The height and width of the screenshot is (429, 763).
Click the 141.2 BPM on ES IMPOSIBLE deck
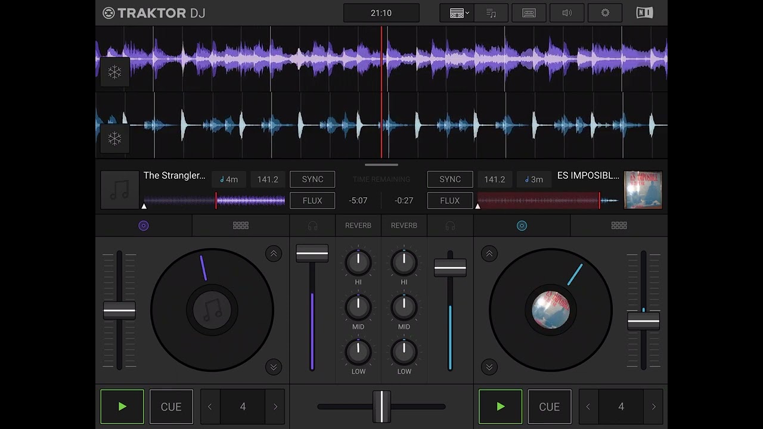click(x=495, y=179)
